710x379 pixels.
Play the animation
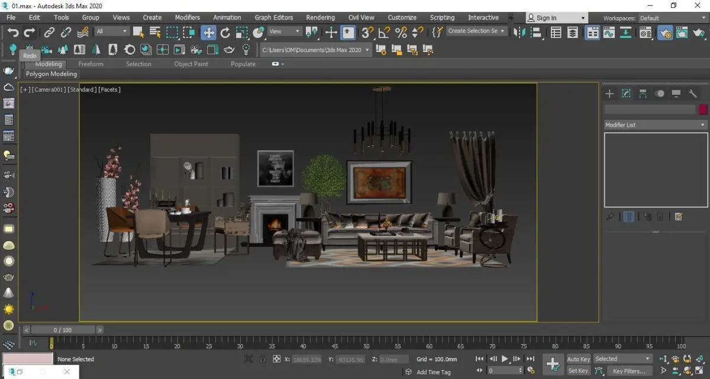pyautogui.click(x=505, y=359)
